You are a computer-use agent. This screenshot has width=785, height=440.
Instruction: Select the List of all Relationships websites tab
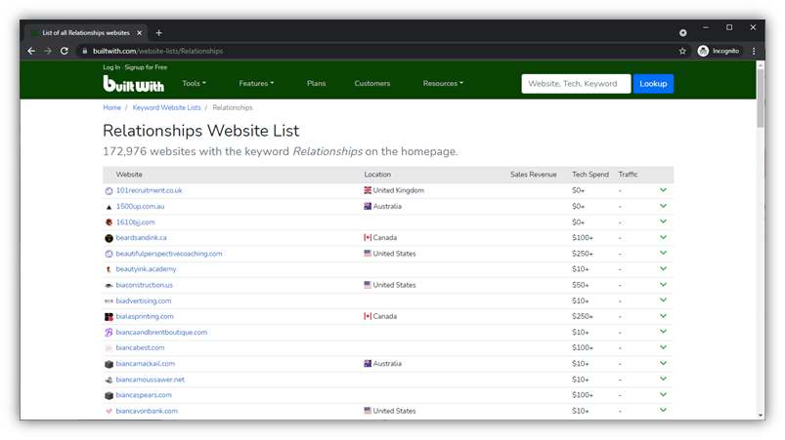pyautogui.click(x=86, y=33)
